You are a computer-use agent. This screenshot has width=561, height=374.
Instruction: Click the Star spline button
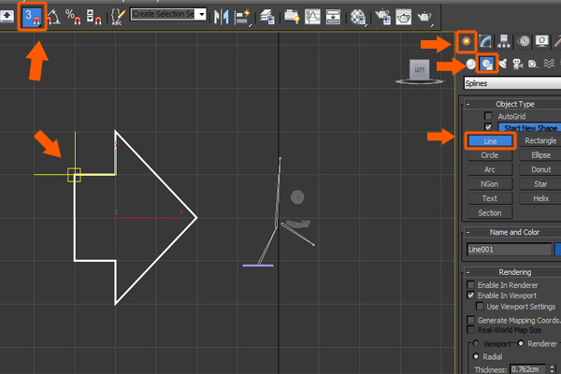point(540,184)
